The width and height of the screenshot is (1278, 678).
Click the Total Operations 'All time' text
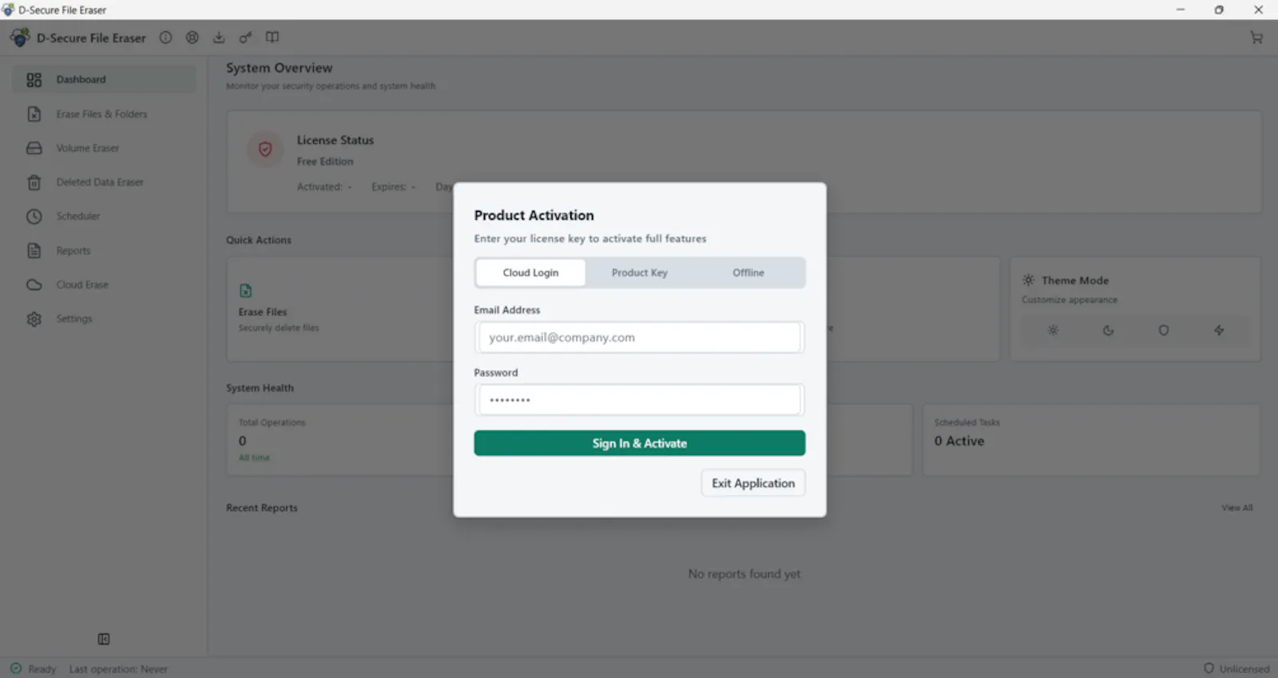click(254, 458)
